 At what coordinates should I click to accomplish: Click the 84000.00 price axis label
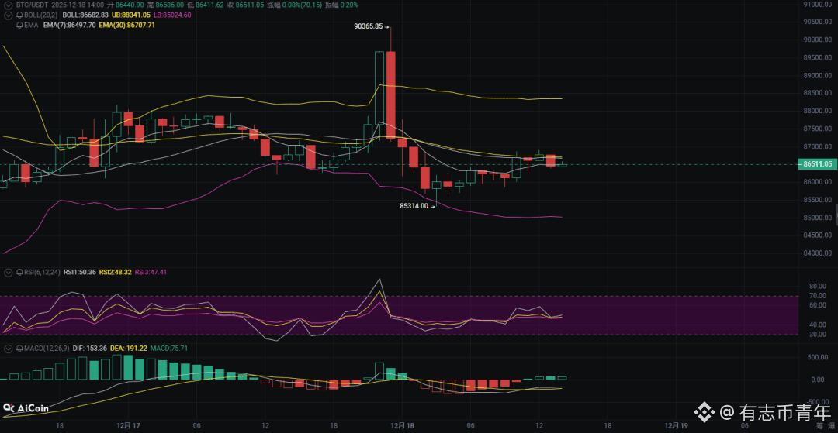[819, 253]
